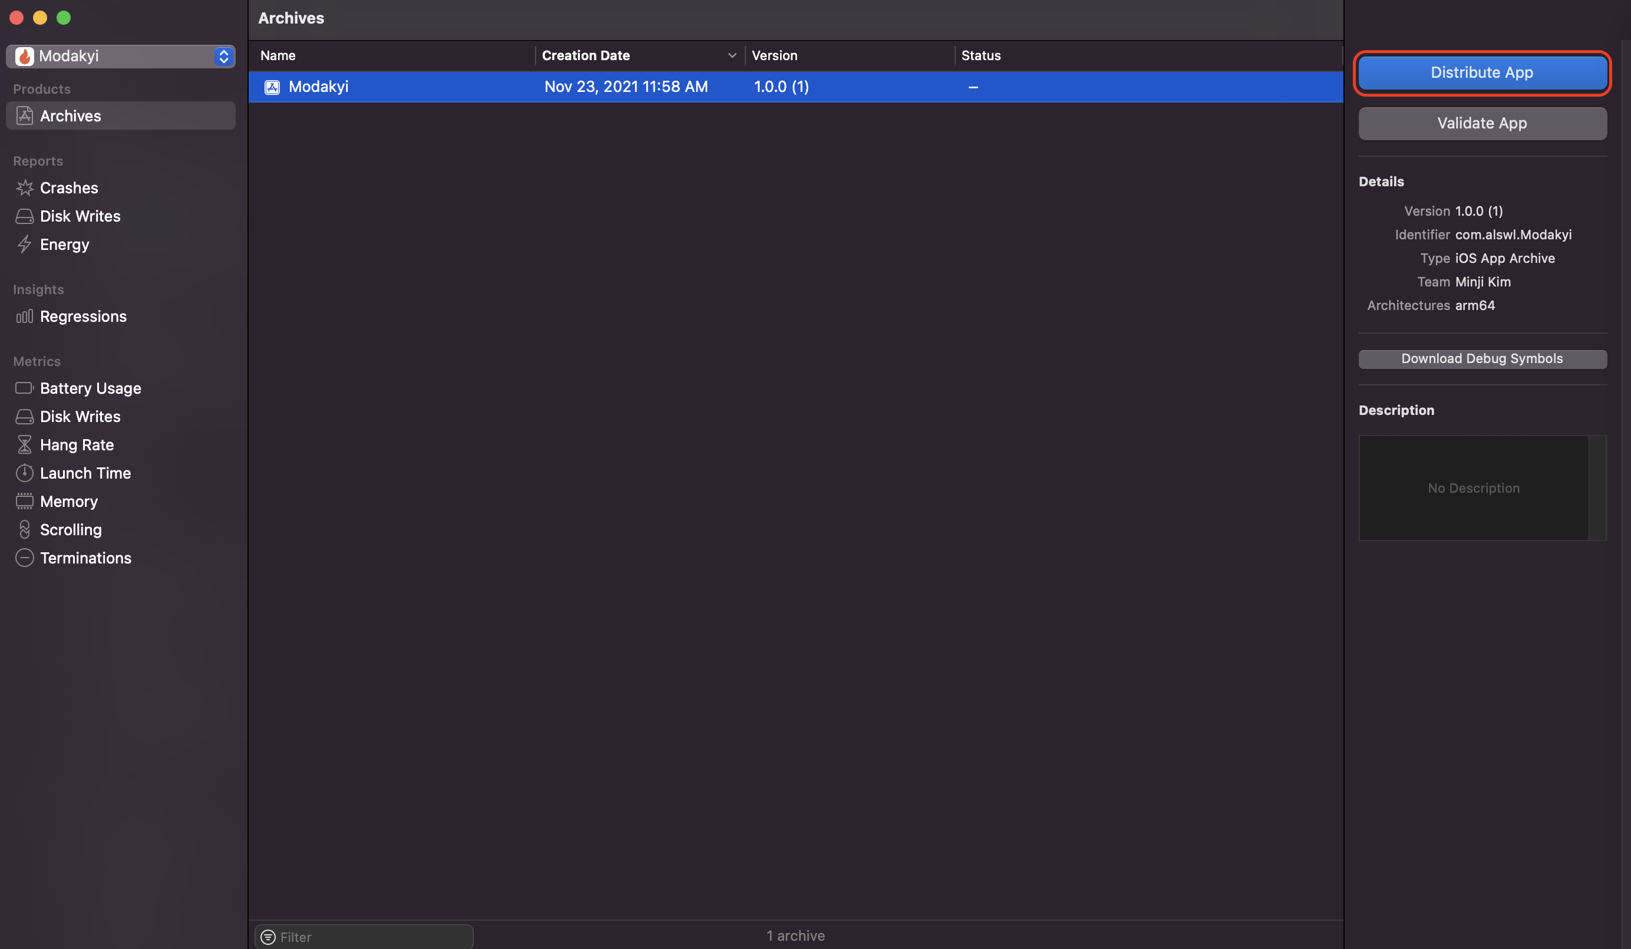This screenshot has width=1631, height=949.
Task: Click the Modakyi archive row app icon
Action: tap(272, 87)
